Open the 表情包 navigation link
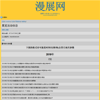The image size is (100, 100). tap(24, 21)
